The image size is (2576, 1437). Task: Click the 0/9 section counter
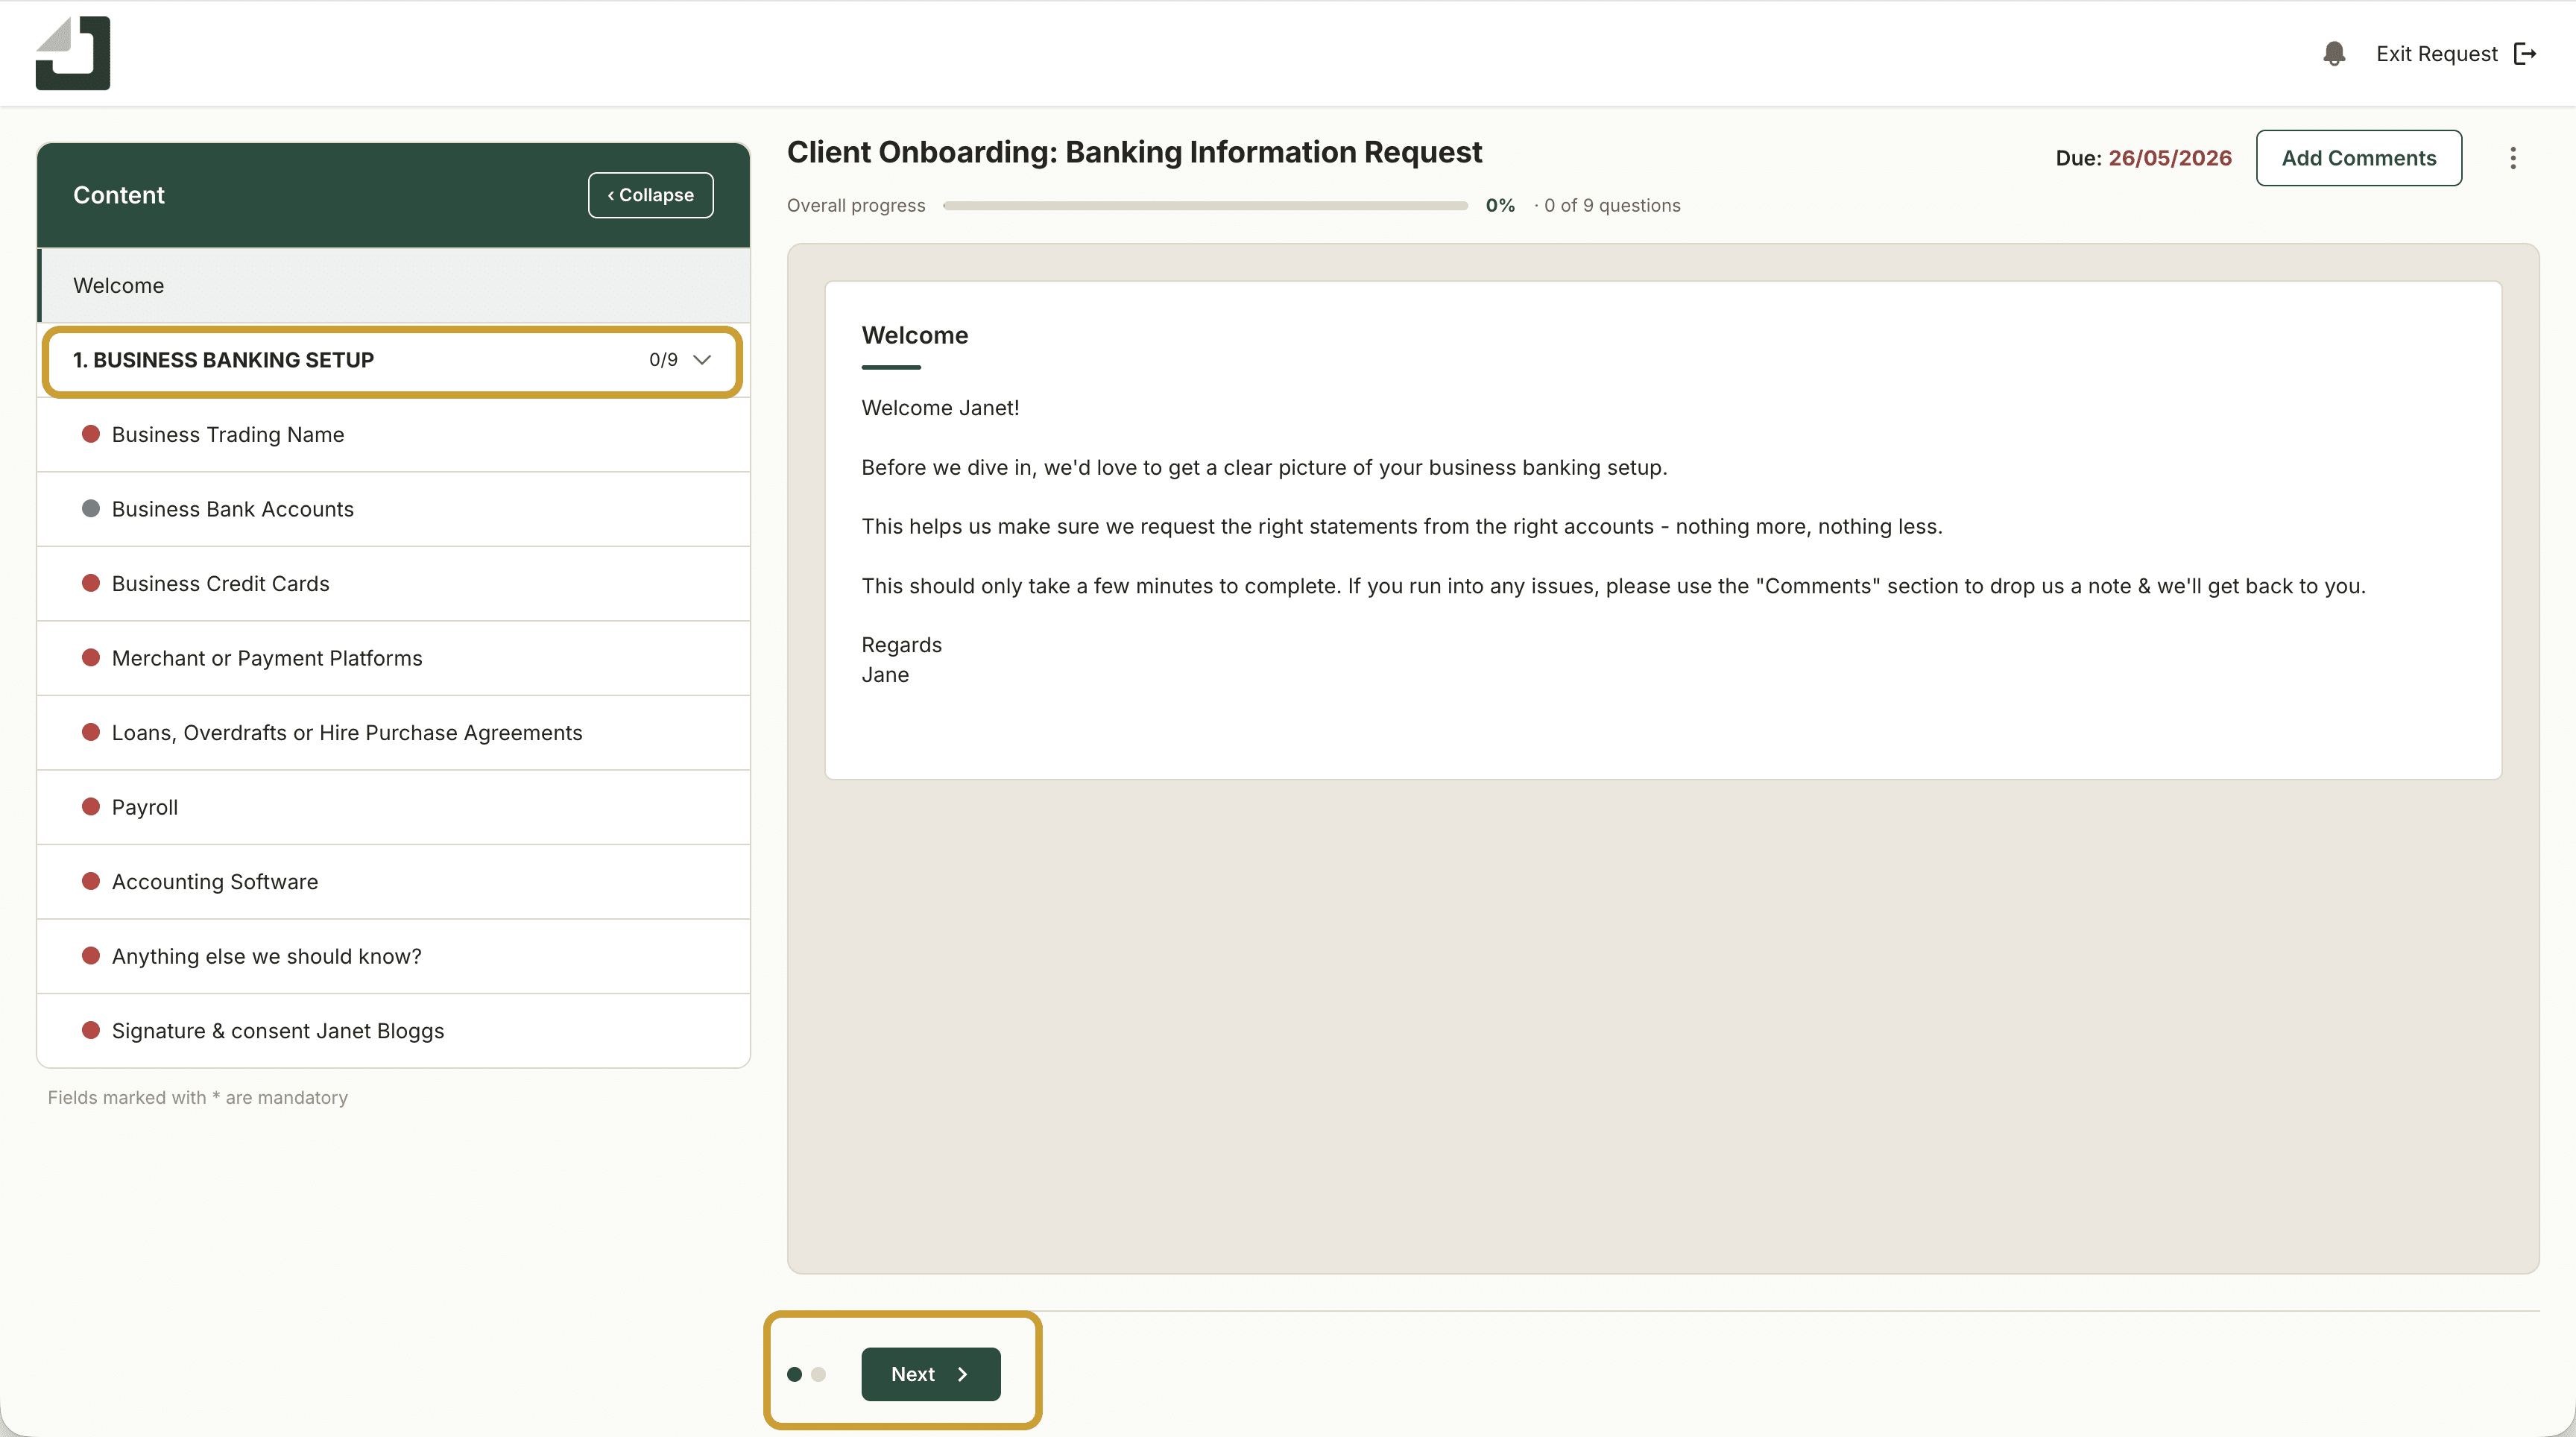click(663, 360)
